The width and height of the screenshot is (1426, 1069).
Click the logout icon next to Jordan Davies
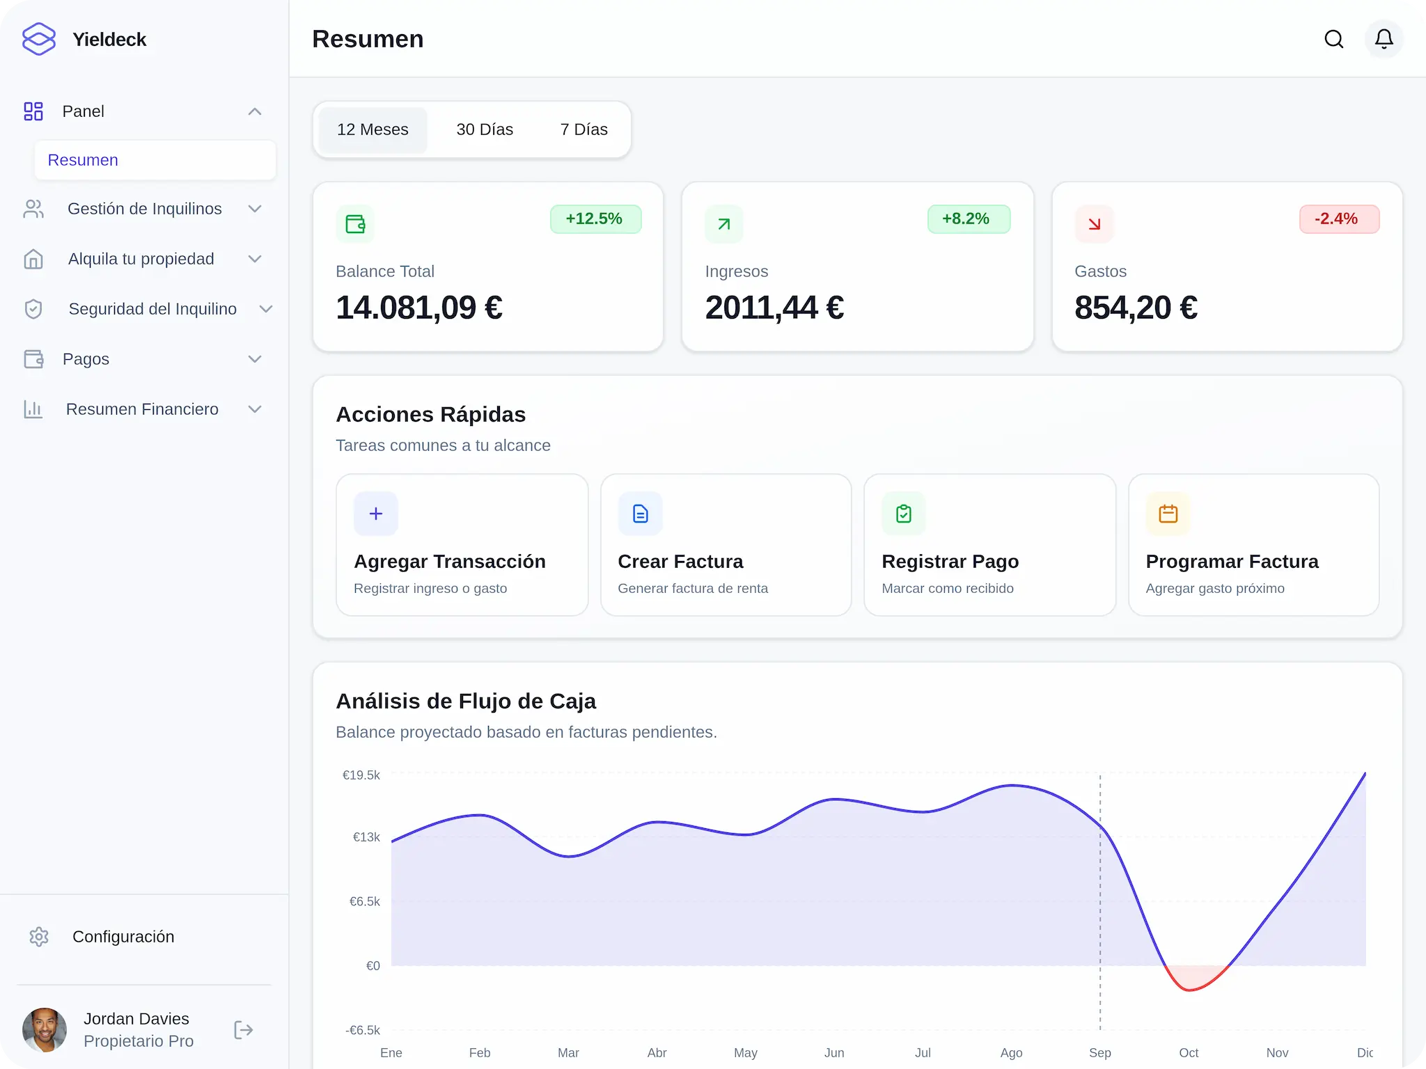pyautogui.click(x=243, y=1030)
